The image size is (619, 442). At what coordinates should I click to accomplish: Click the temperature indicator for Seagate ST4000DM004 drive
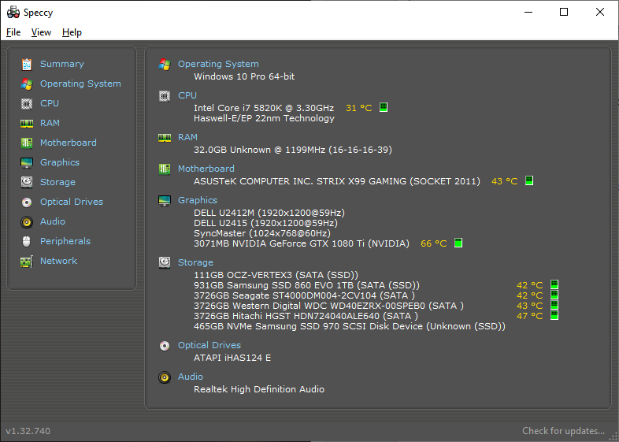click(554, 295)
